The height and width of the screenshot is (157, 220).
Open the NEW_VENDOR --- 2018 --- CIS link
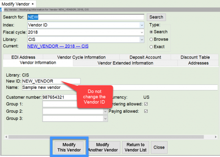coord(58,46)
